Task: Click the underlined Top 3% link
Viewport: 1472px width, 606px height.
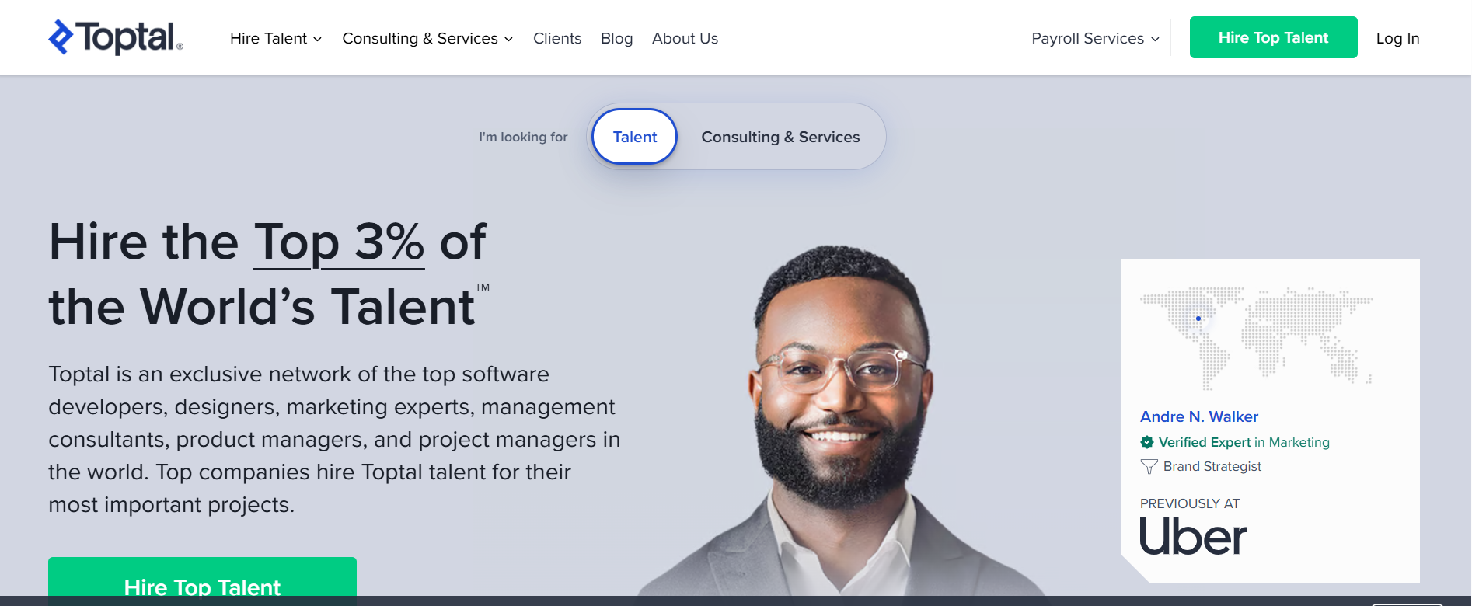Action: (339, 242)
